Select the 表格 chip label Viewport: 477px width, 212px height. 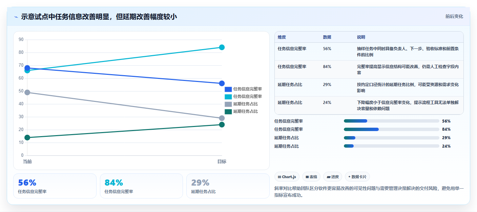coord(313,177)
